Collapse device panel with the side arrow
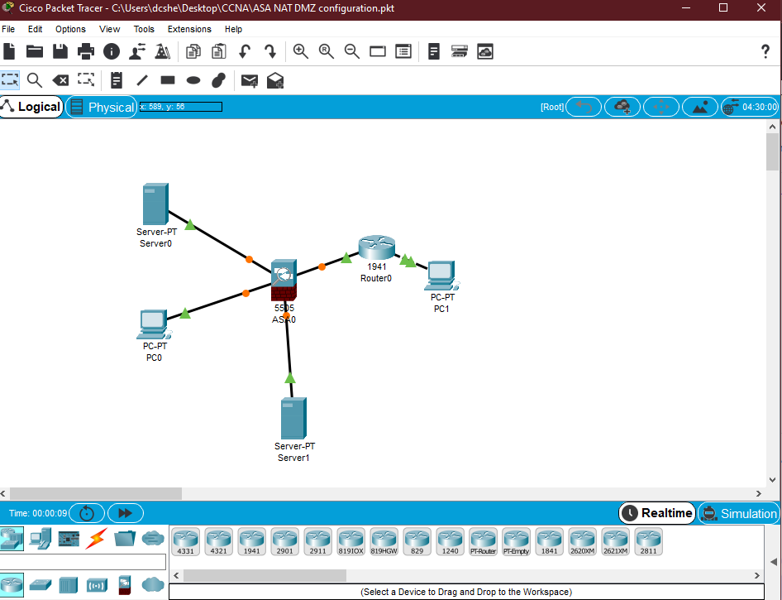This screenshot has width=782, height=600. point(774,562)
